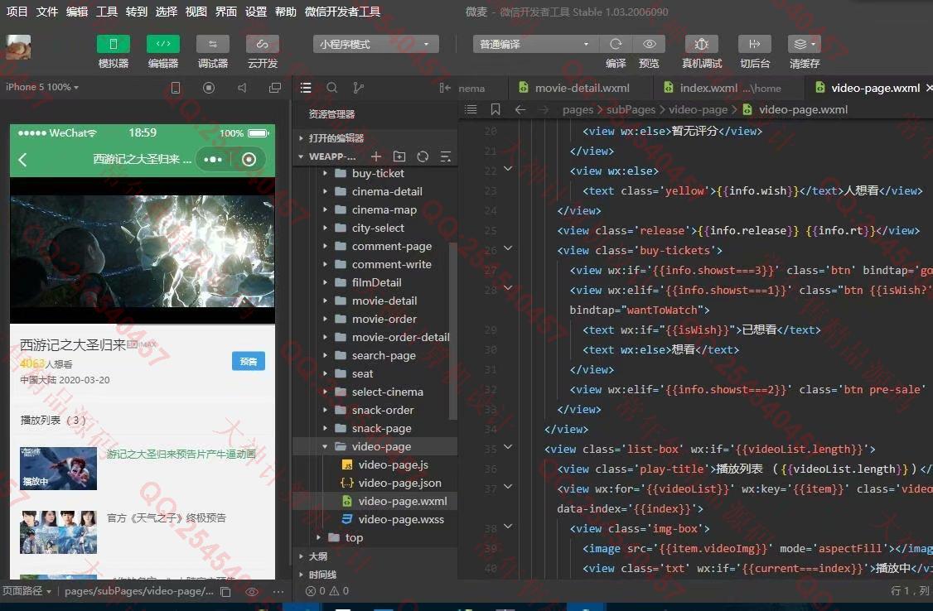Click the editor outline lines icon

(x=471, y=109)
